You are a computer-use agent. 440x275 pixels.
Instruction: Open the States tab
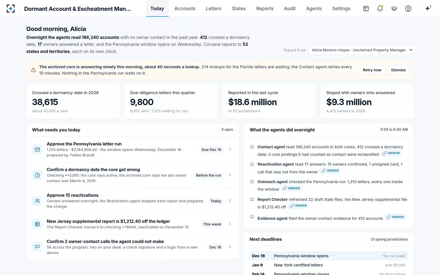pyautogui.click(x=239, y=9)
